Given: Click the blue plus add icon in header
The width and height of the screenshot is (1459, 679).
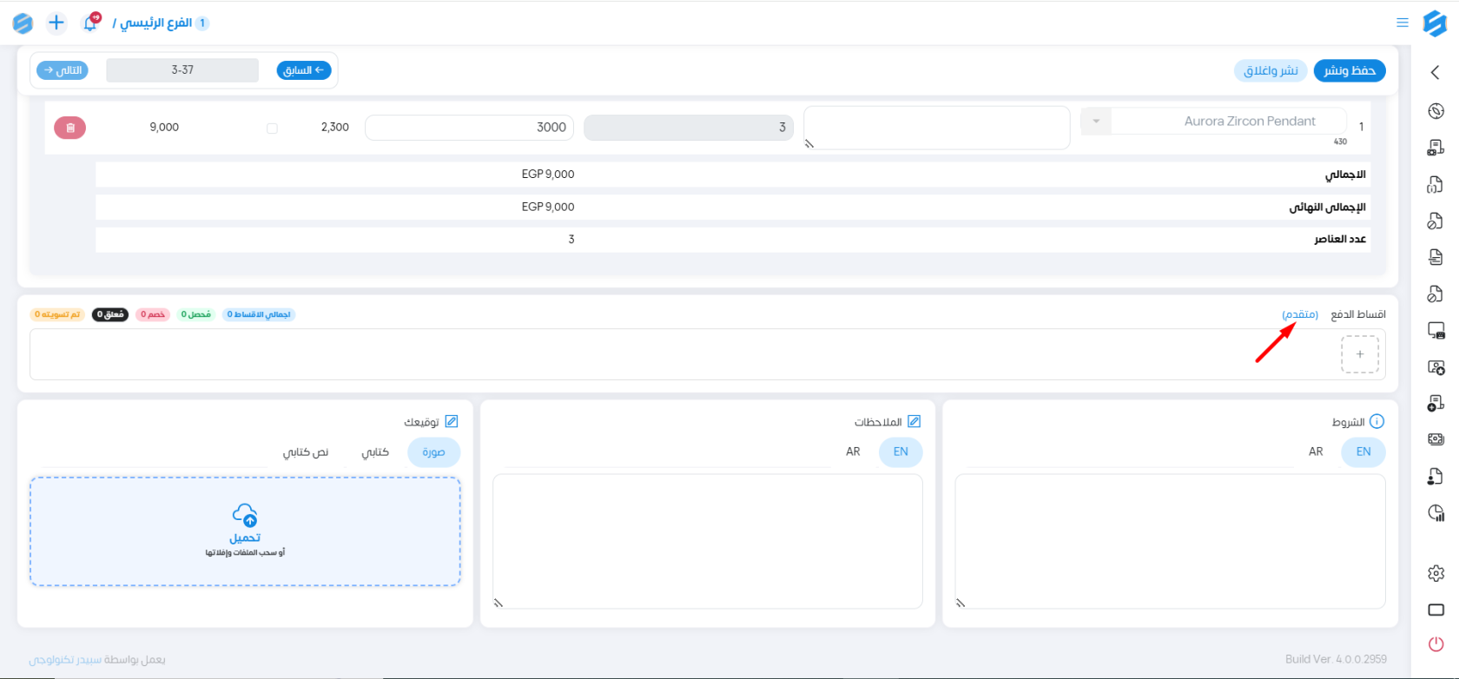Looking at the screenshot, I should tap(56, 23).
